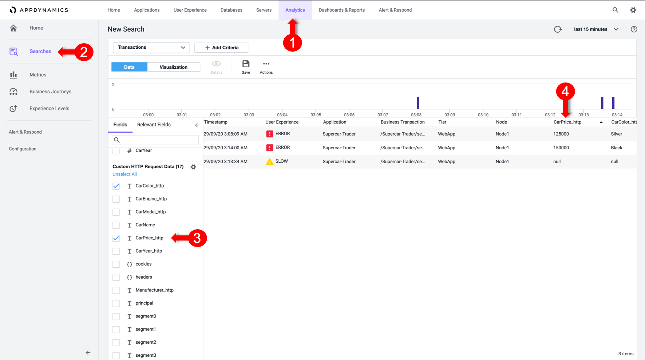The height and width of the screenshot is (360, 645).
Task: Click the Home house icon in sidebar
Action: point(13,28)
